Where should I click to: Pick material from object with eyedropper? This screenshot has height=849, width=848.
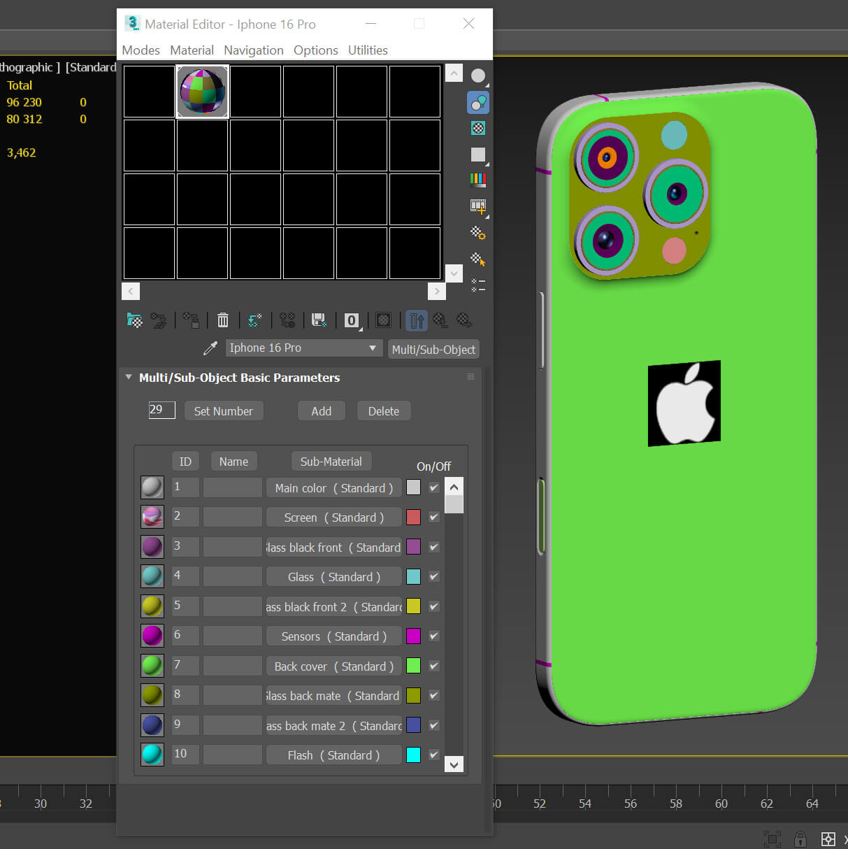coord(210,348)
